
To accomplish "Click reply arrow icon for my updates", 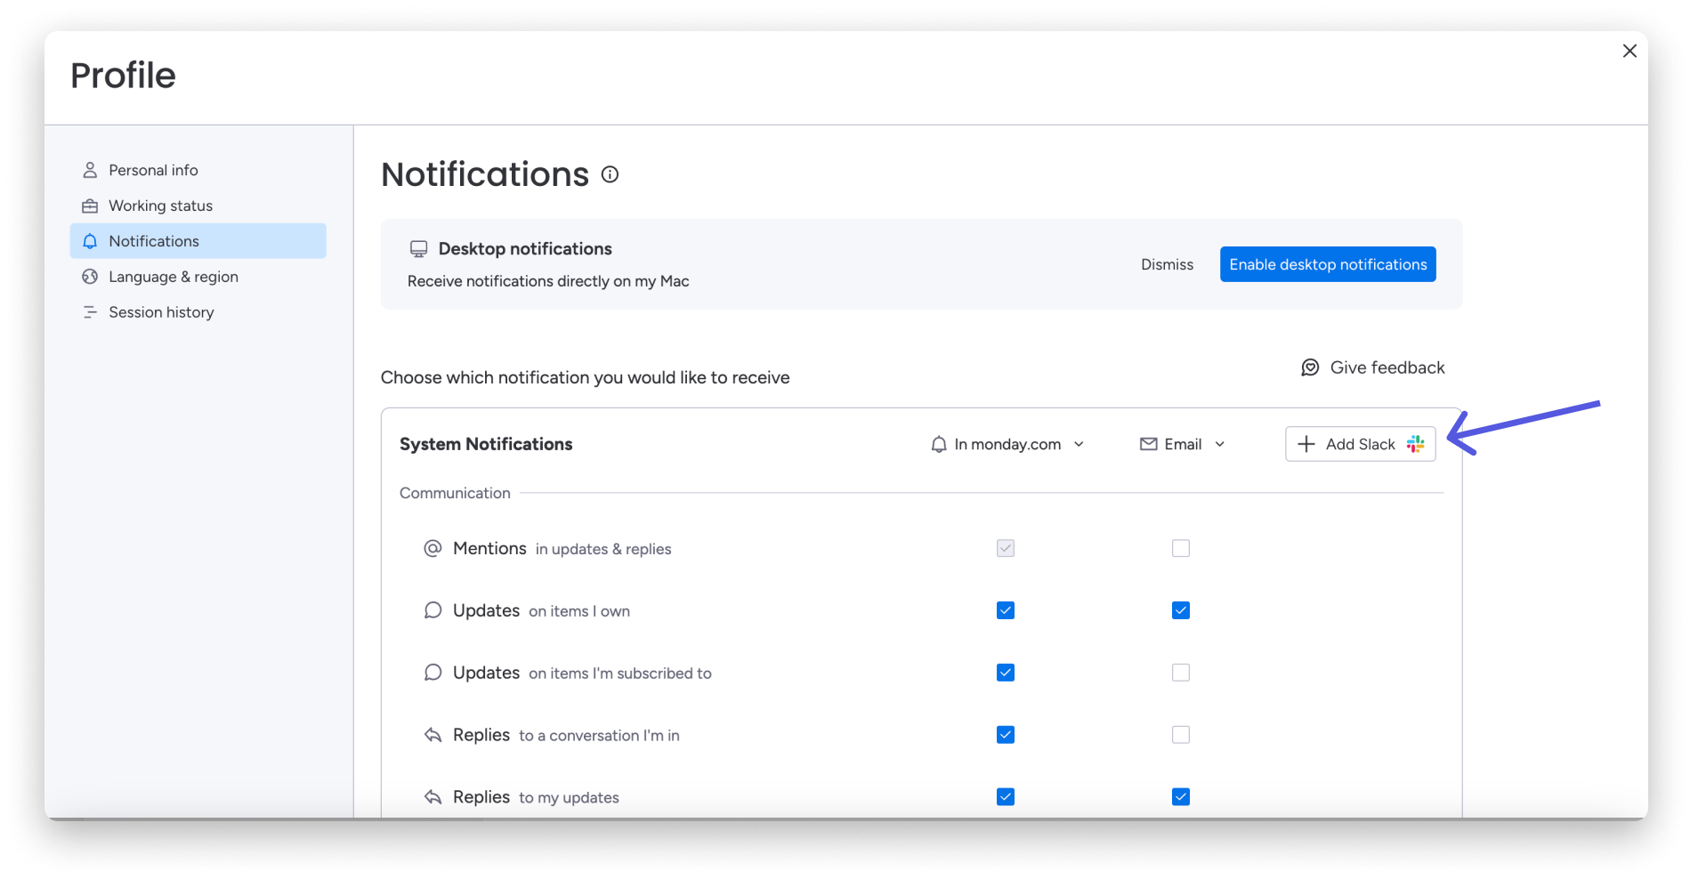I will 433,797.
